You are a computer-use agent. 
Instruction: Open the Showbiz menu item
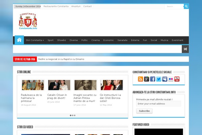click(62, 40)
